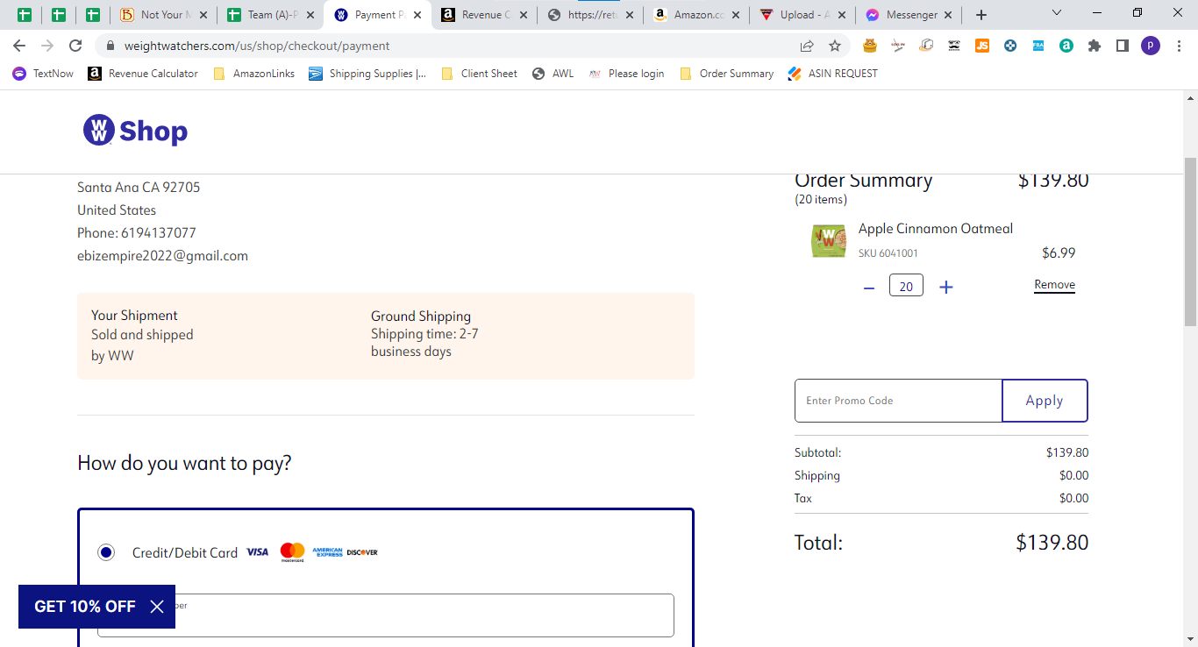Screen dimensions: 1198x647
Task: Go back to the previous page
Action: tap(19, 46)
